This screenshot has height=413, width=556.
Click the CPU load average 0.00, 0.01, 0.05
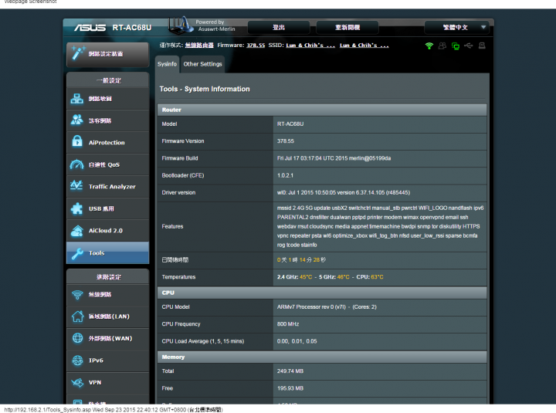click(297, 341)
